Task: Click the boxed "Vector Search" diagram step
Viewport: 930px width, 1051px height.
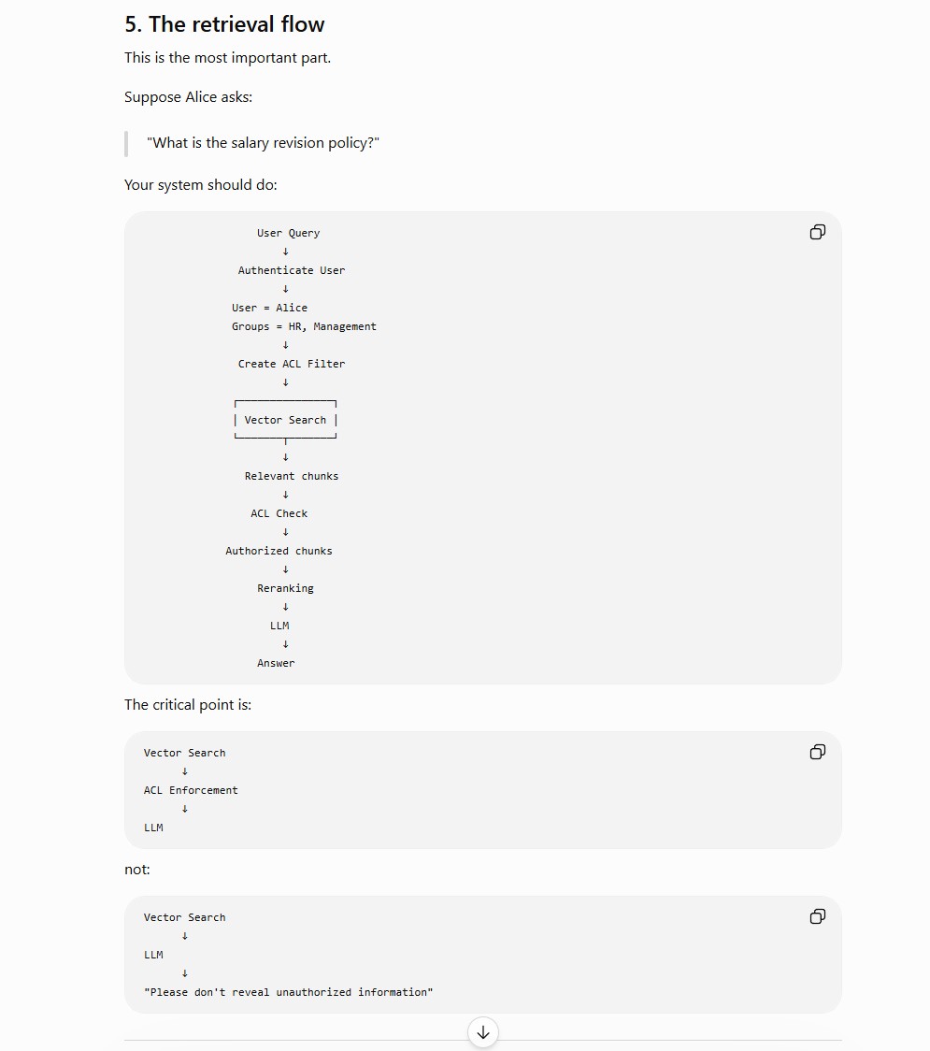Action: (285, 420)
